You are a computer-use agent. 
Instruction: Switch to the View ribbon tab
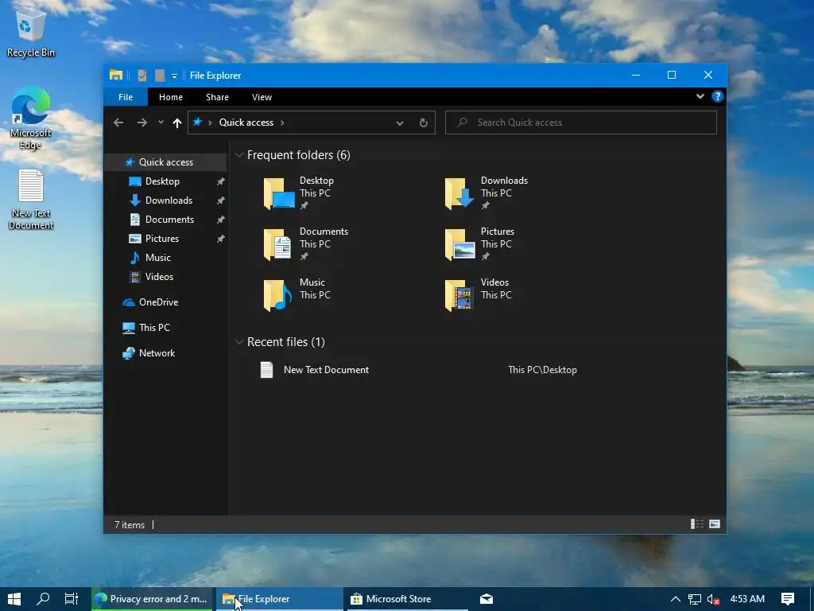(262, 97)
